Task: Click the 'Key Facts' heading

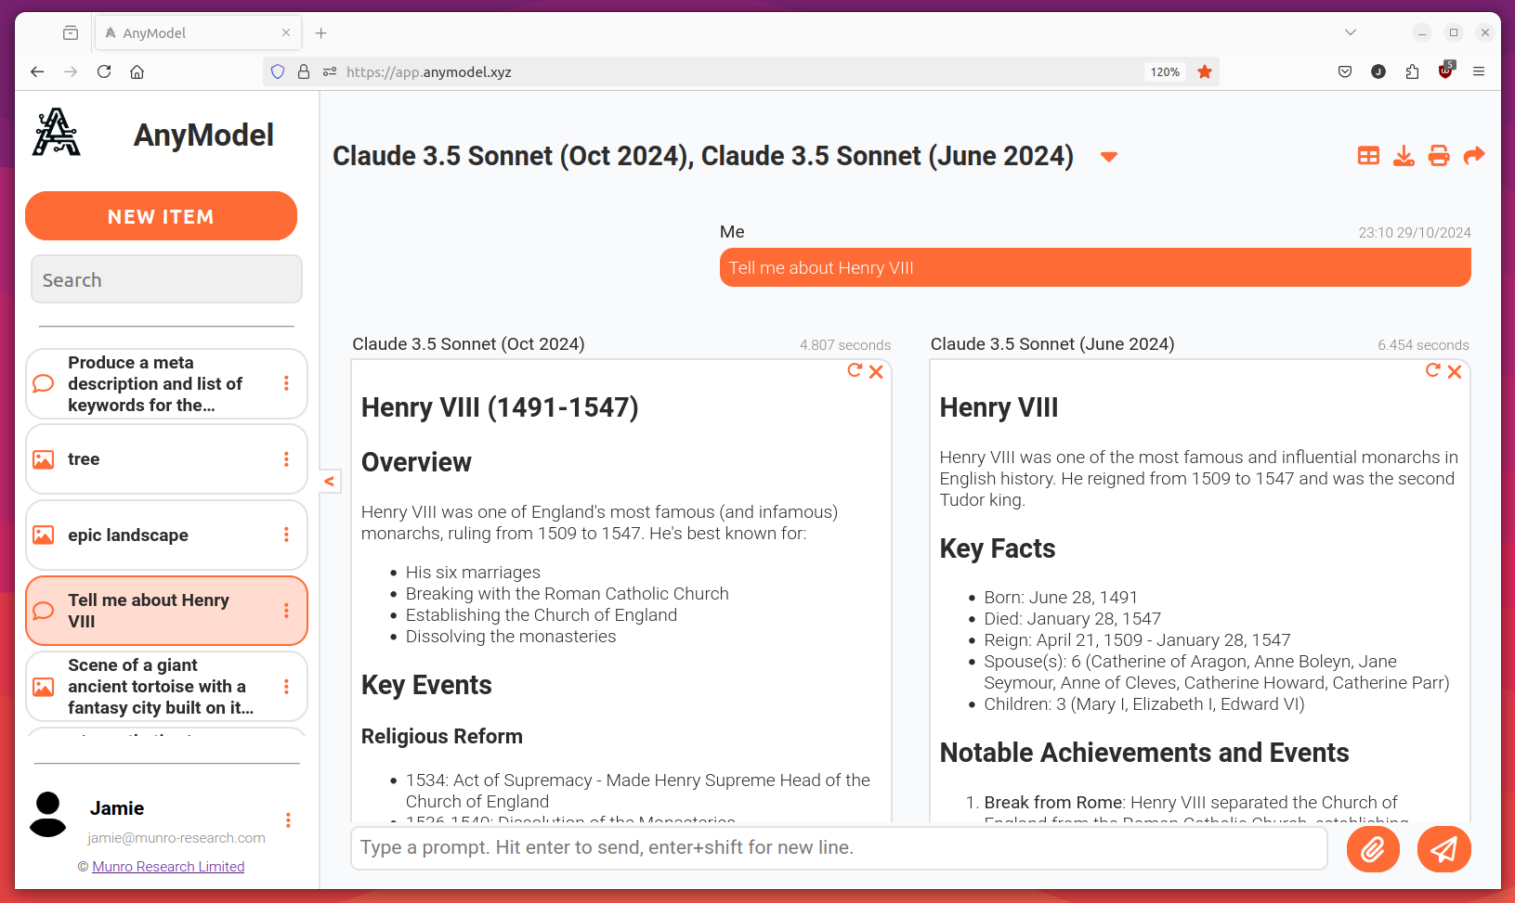Action: coord(998,548)
